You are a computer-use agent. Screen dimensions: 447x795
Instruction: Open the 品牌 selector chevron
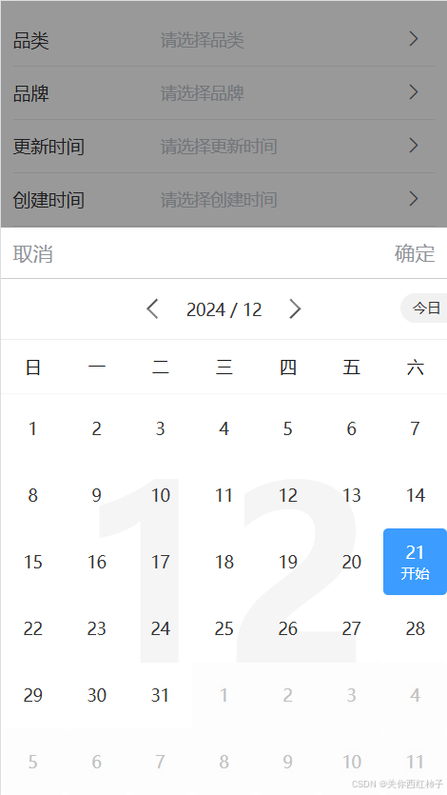(x=414, y=92)
